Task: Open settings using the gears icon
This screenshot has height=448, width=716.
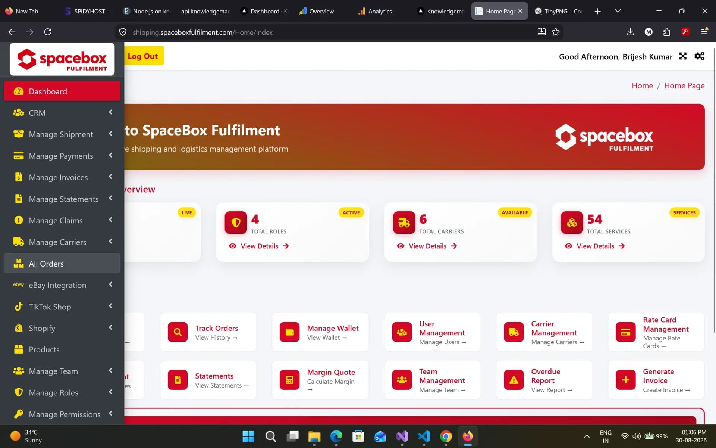Action: pyautogui.click(x=699, y=56)
